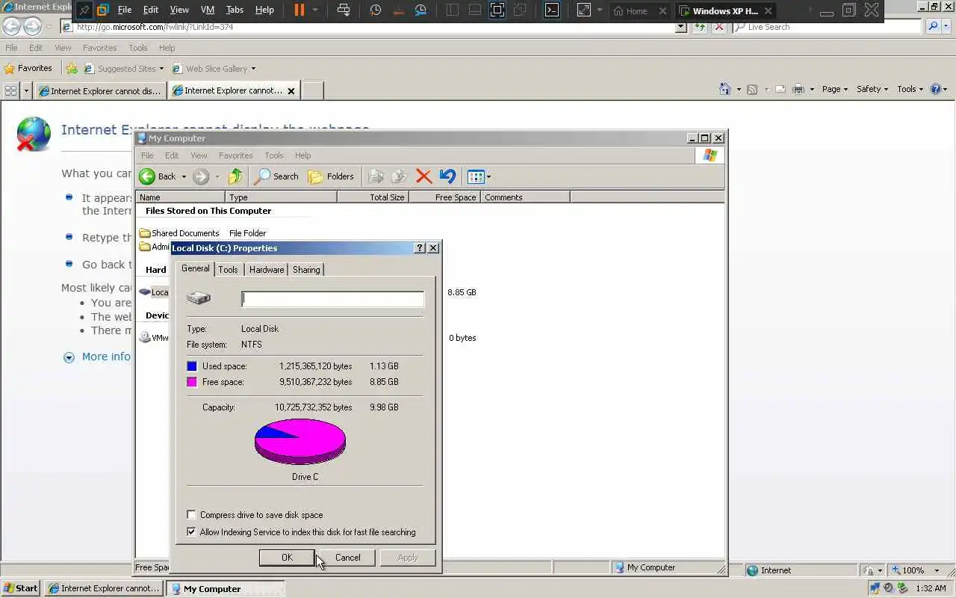Open the Views dropdown arrow in My Computer

488,177
